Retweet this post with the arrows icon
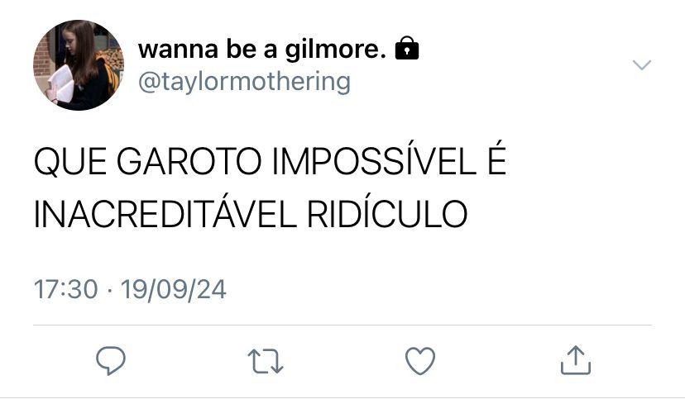Viewport: 685px width, 399px height. coord(266,361)
